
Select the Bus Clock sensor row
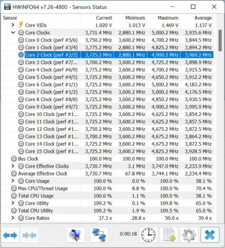pos(108,159)
